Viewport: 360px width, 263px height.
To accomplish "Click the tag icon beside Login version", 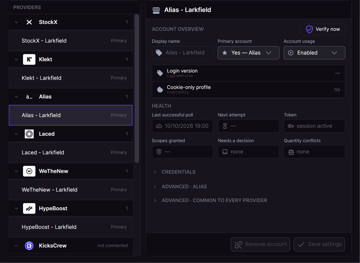I will pos(160,73).
